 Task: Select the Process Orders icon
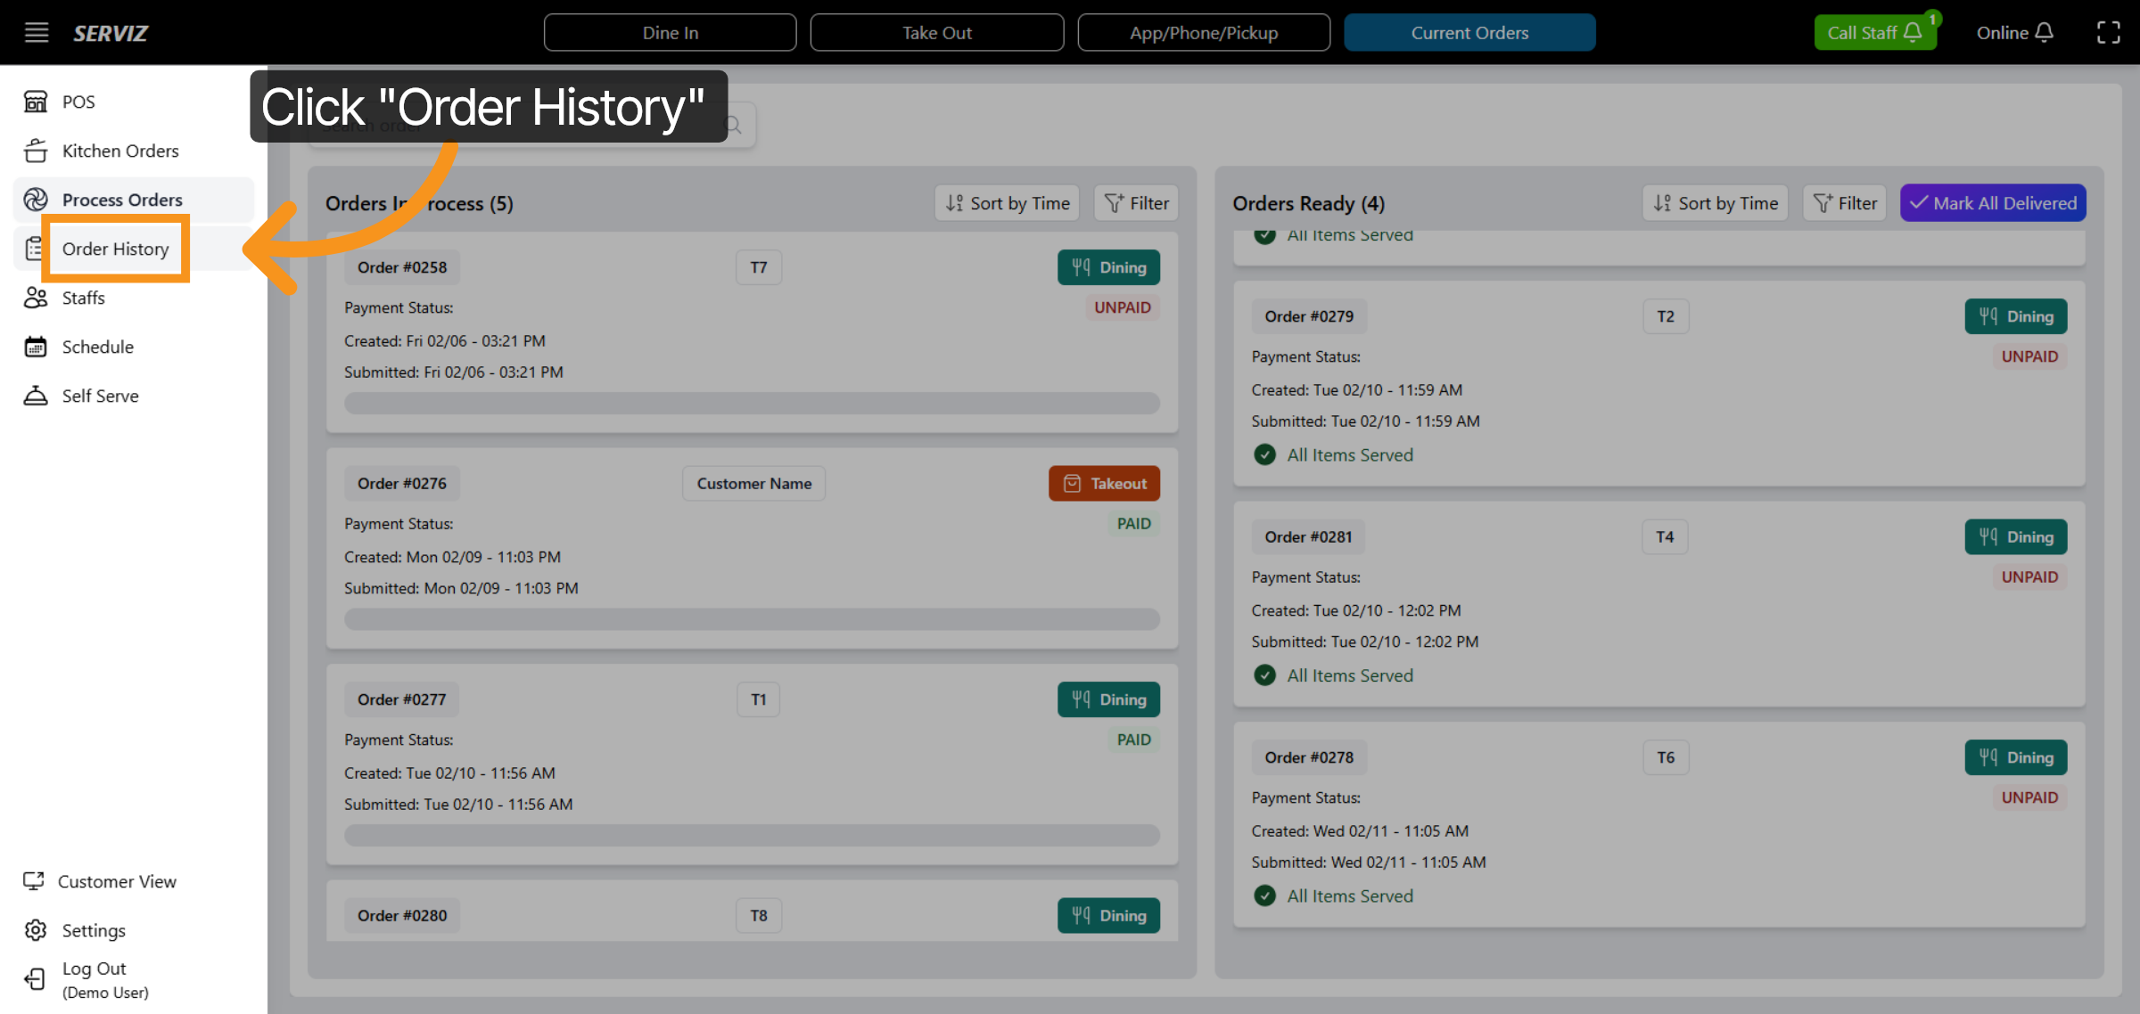pos(36,200)
